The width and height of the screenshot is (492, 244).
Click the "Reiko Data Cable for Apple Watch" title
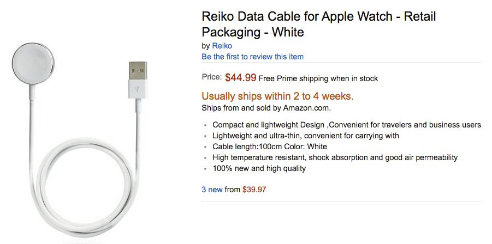(x=319, y=16)
